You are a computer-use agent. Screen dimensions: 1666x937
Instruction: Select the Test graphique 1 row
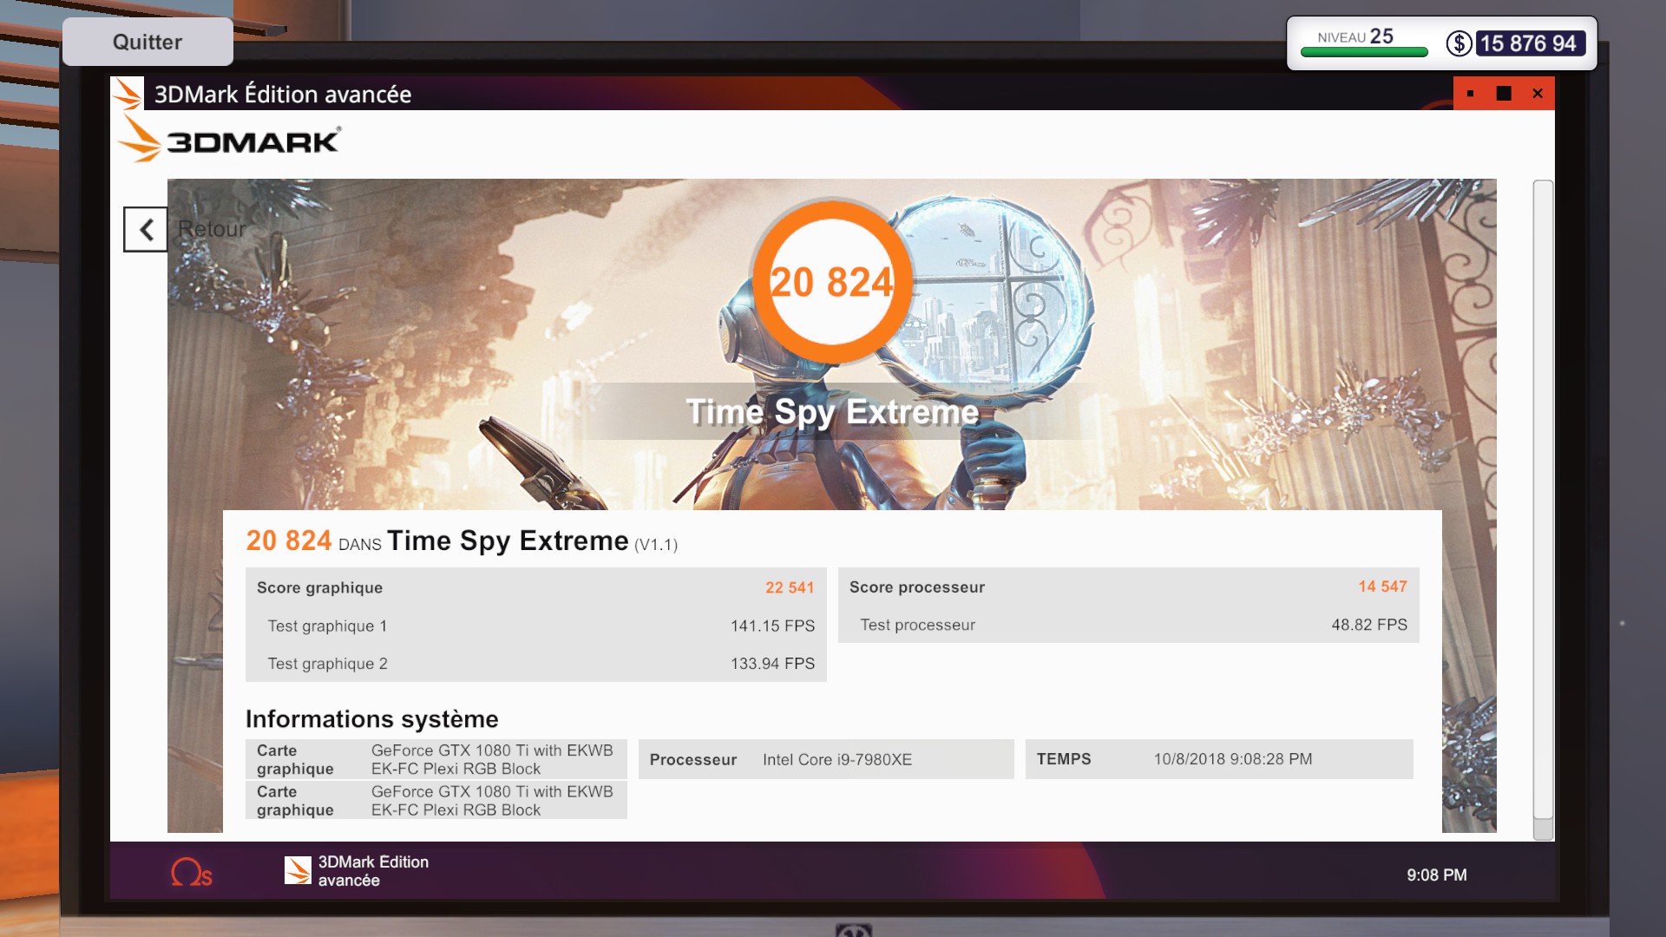click(536, 626)
